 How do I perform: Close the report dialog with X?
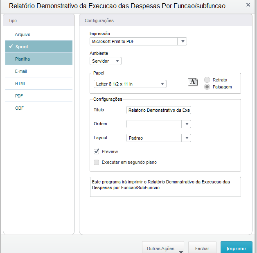click(248, 5)
